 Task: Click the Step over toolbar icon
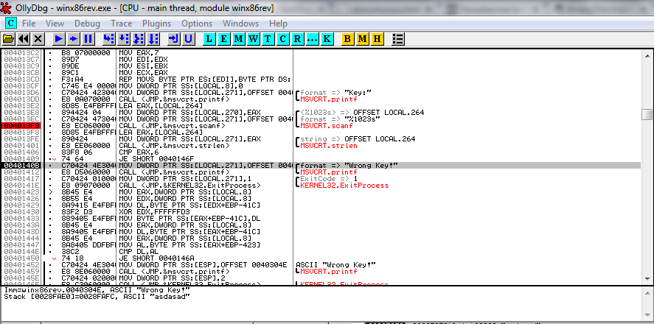click(124, 39)
